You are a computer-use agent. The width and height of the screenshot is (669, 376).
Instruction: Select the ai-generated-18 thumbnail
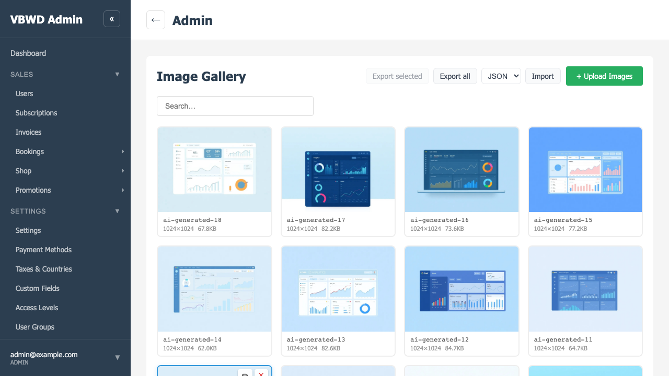coord(214,170)
